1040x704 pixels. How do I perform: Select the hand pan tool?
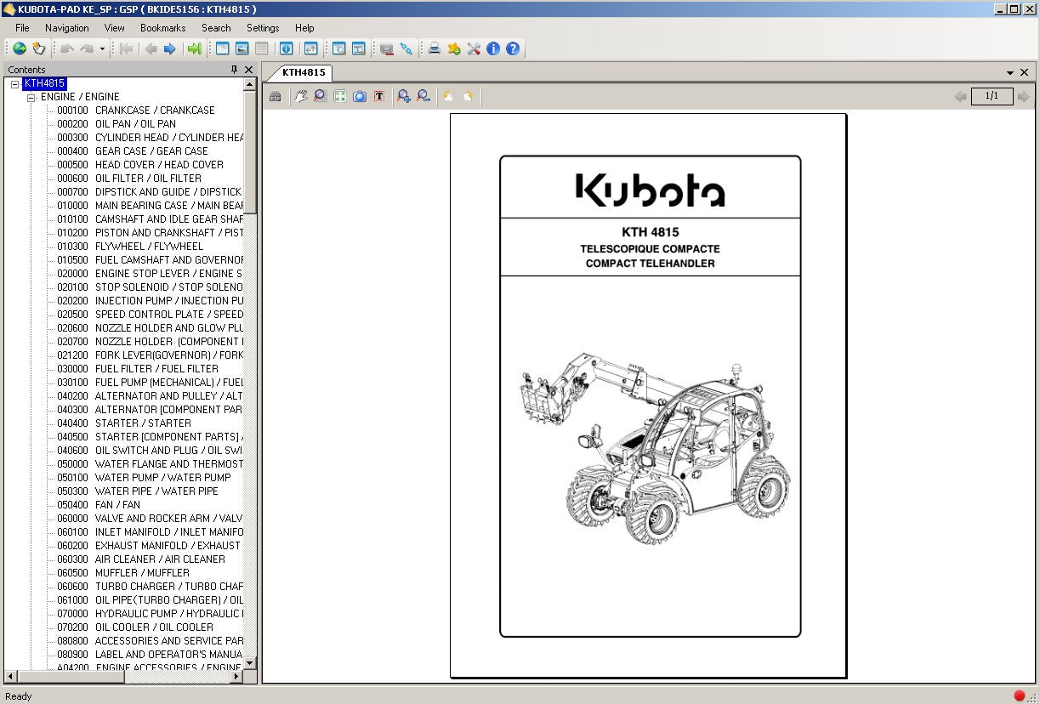tap(301, 97)
